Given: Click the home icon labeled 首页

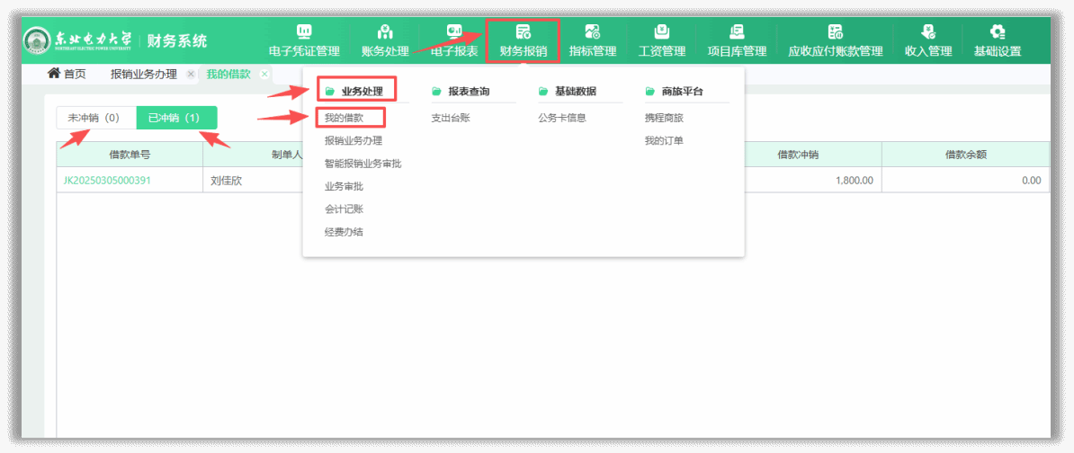Looking at the screenshot, I should [x=67, y=74].
